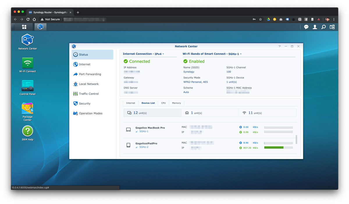
Task: Bookmark this page with the star icon
Action: pyautogui.click(x=261, y=19)
